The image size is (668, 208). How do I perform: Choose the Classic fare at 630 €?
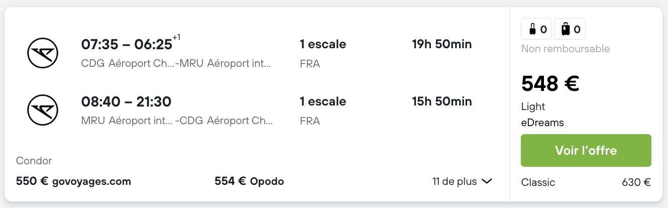click(586, 182)
